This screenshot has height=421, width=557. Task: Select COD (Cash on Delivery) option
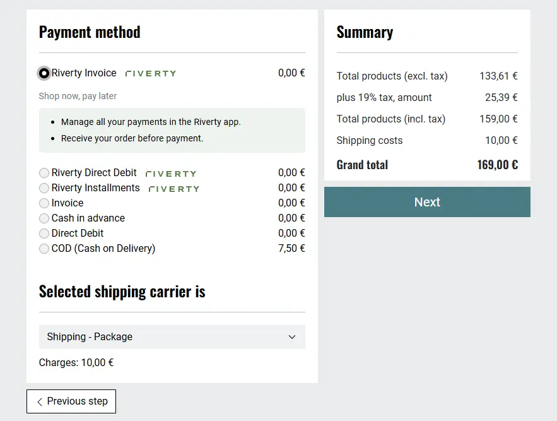44,249
